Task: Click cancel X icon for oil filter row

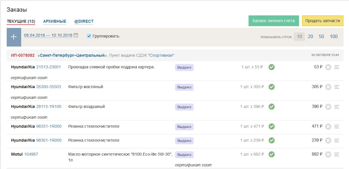Action: pyautogui.click(x=328, y=87)
